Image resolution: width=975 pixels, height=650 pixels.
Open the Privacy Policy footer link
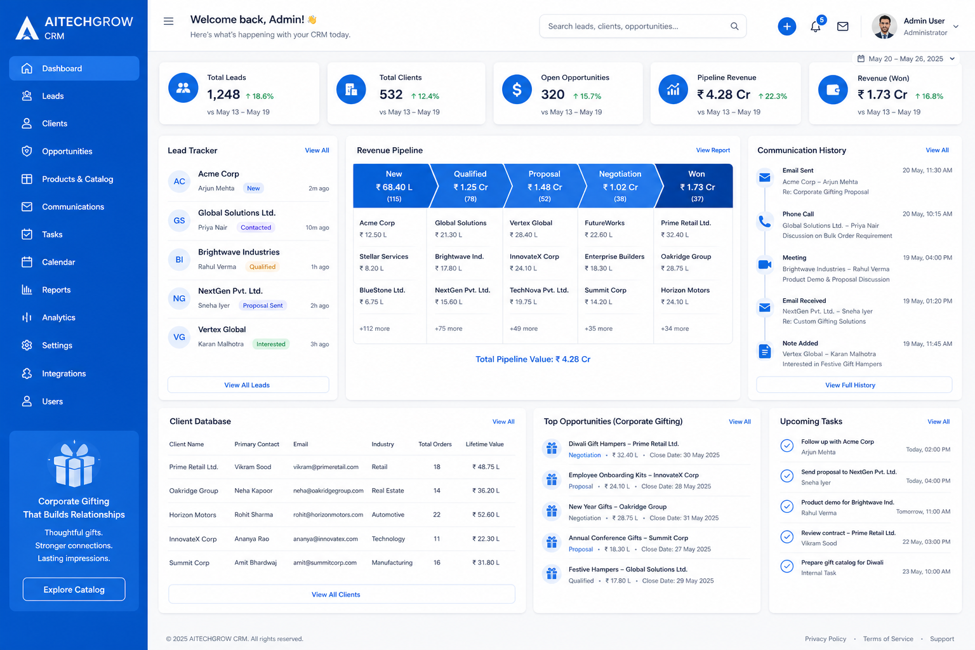pyautogui.click(x=825, y=639)
